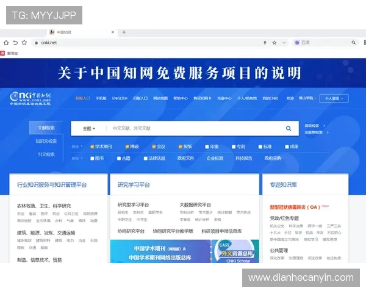Click the blue magnifier search icon
Screen dimensions: 366x293
click(289, 128)
